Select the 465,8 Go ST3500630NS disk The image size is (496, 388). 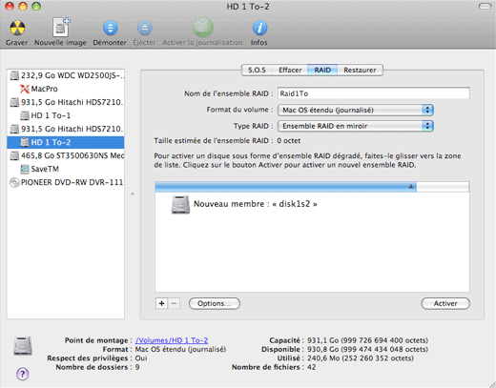click(66, 155)
